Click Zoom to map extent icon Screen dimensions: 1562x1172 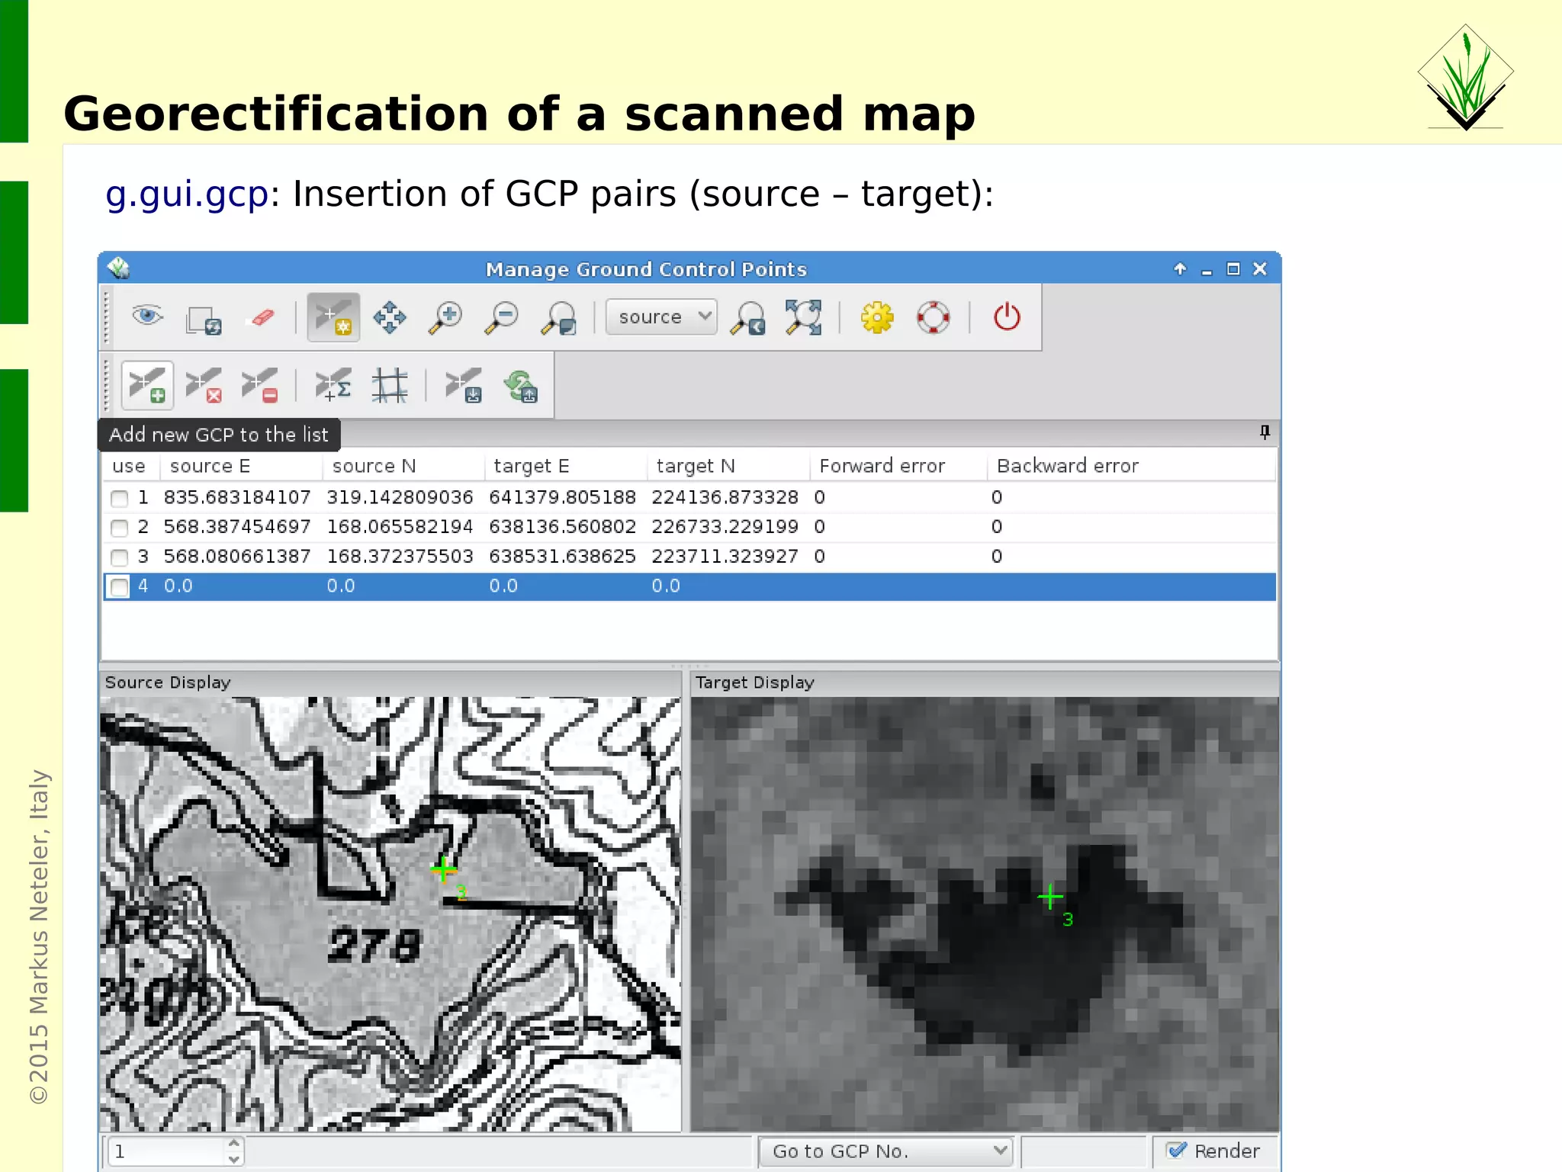point(804,317)
